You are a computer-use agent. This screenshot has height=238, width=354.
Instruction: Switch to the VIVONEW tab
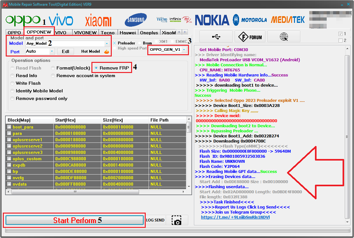85,33
